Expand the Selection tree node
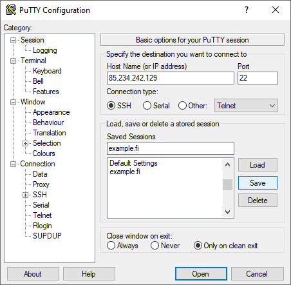This screenshot has width=291, height=285. (x=25, y=143)
